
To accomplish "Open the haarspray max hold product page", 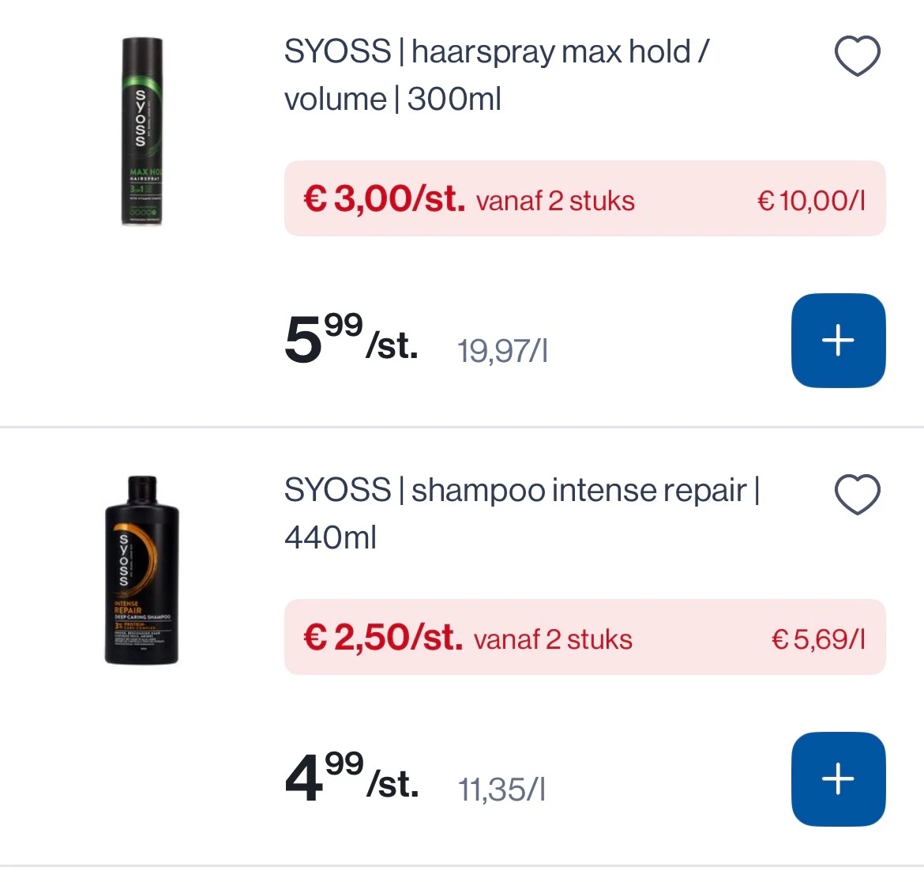I will point(496,75).
